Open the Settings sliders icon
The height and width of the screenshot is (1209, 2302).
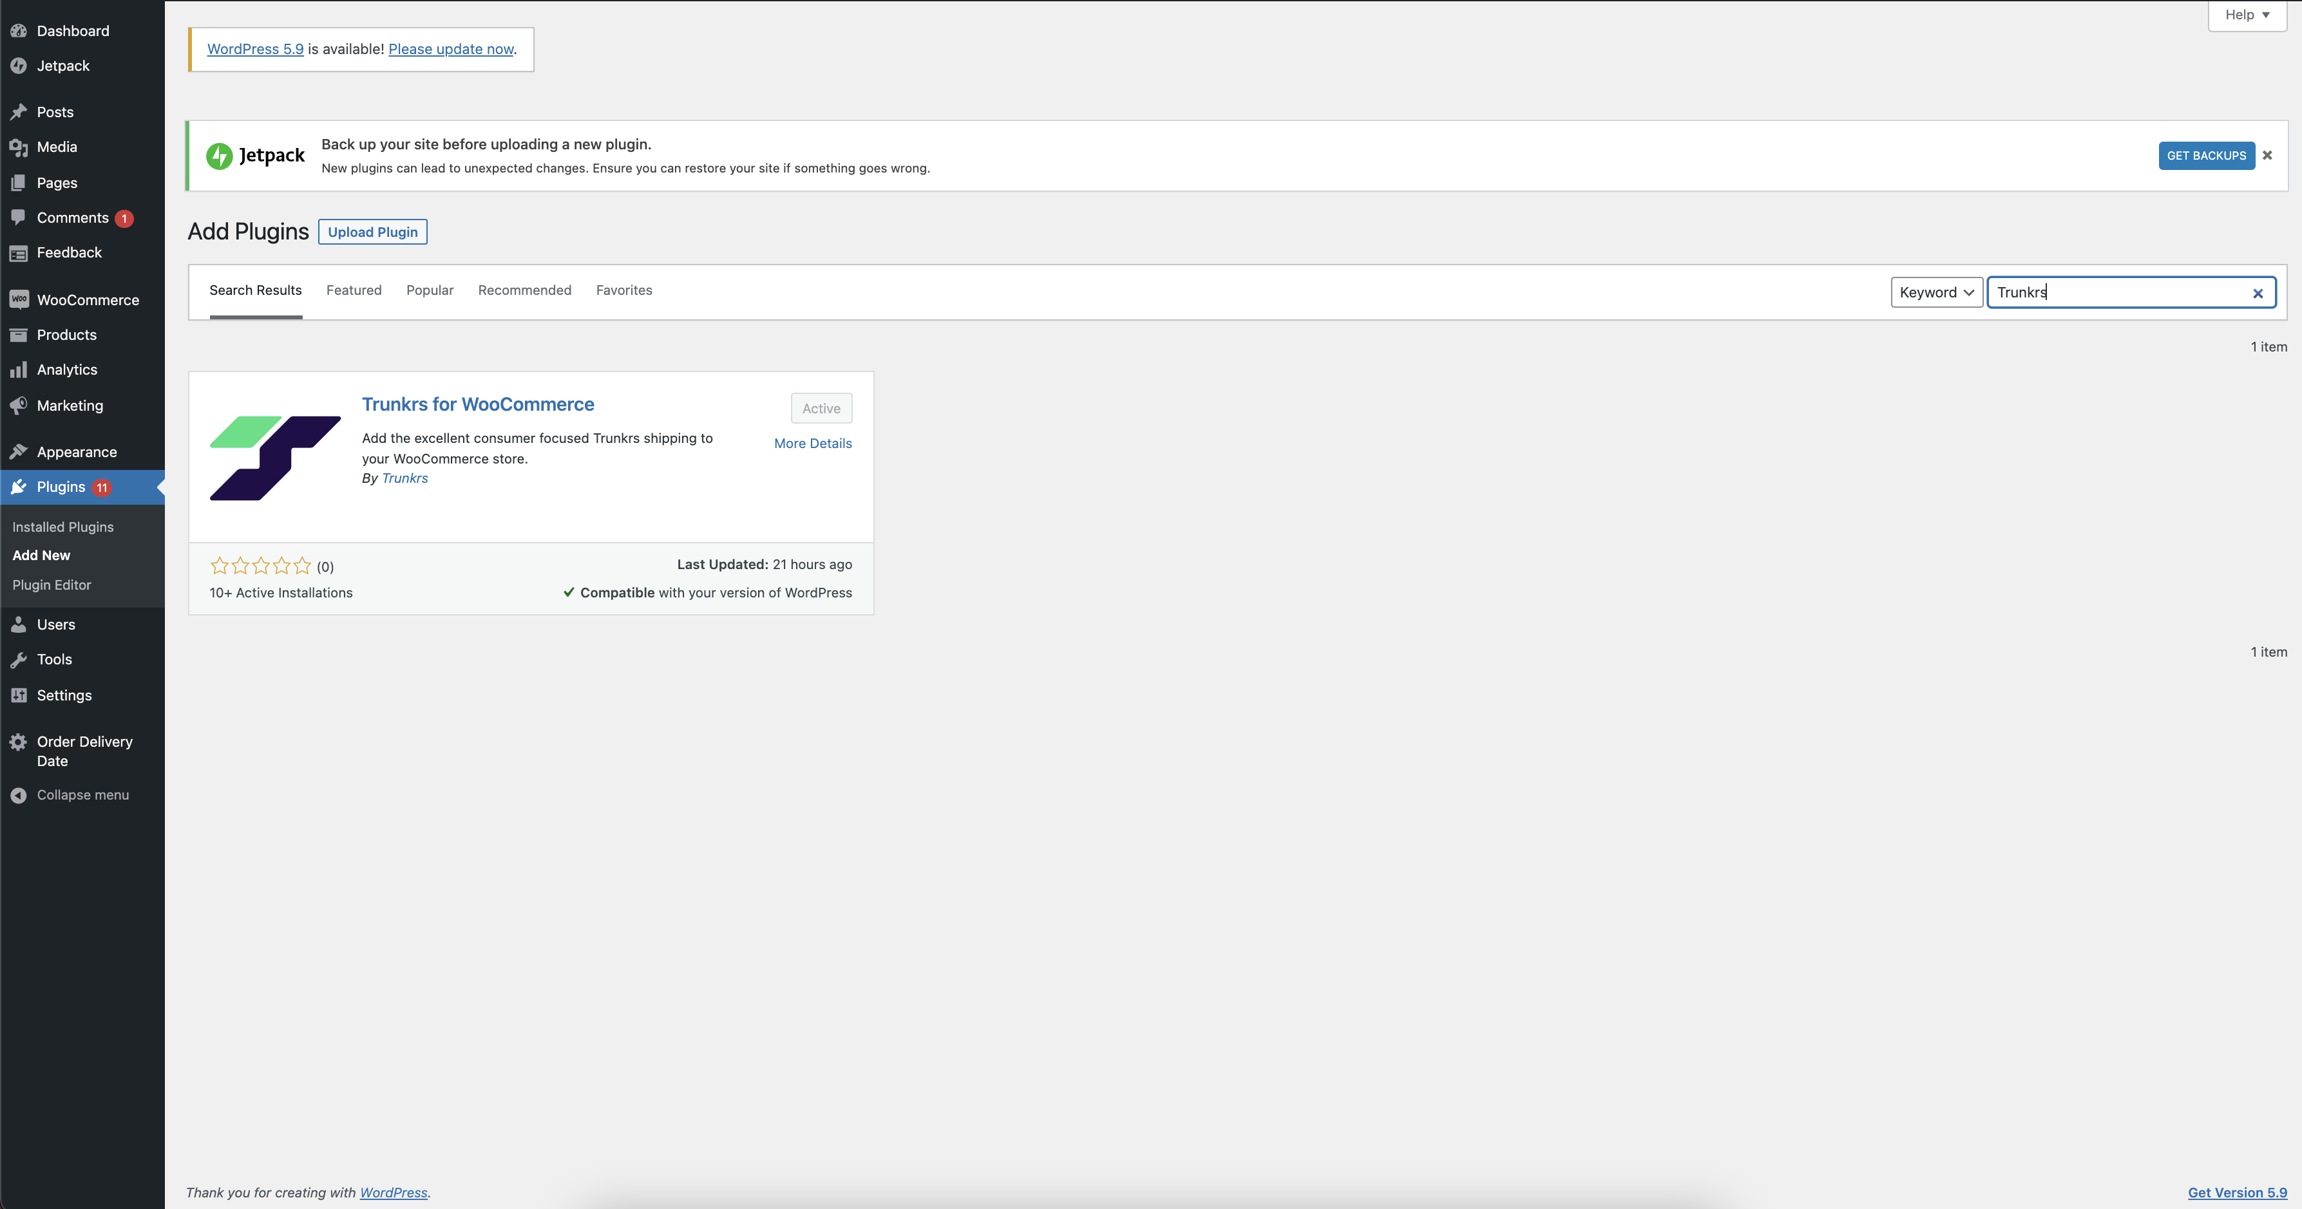(19, 695)
